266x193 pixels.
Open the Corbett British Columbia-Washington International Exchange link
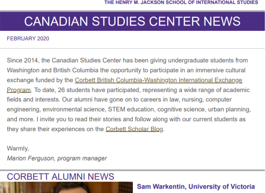click(158, 80)
